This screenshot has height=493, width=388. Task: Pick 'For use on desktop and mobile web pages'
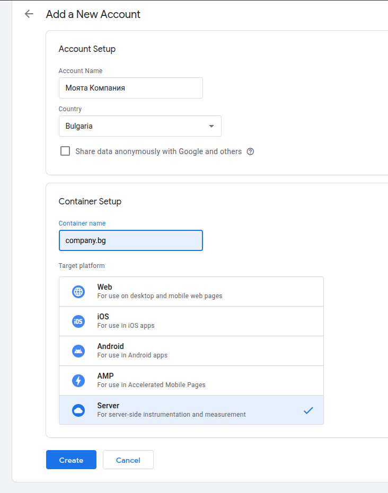click(160, 296)
